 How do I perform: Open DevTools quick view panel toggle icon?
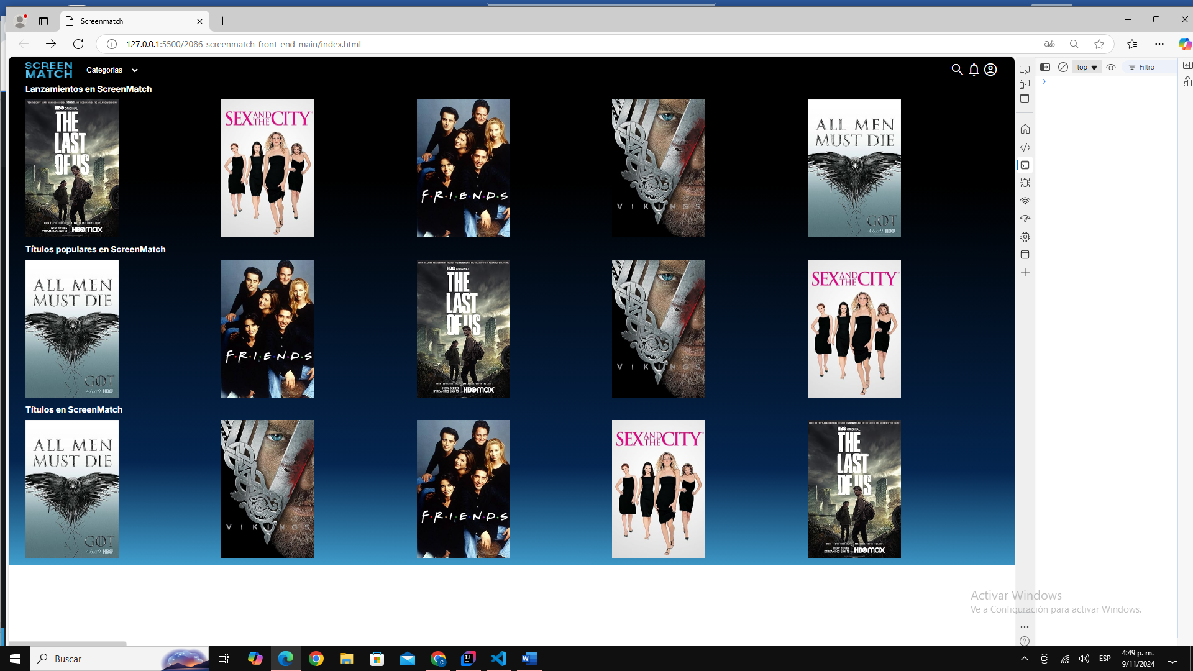point(1025,98)
